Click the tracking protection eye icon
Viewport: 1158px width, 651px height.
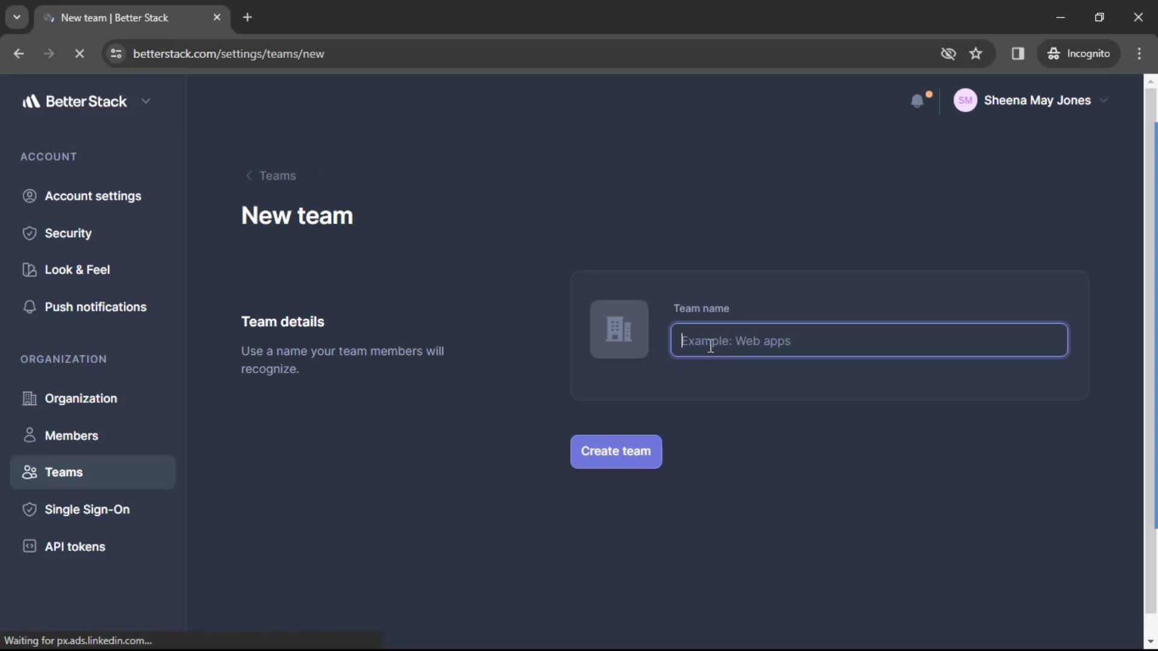pyautogui.click(x=948, y=54)
